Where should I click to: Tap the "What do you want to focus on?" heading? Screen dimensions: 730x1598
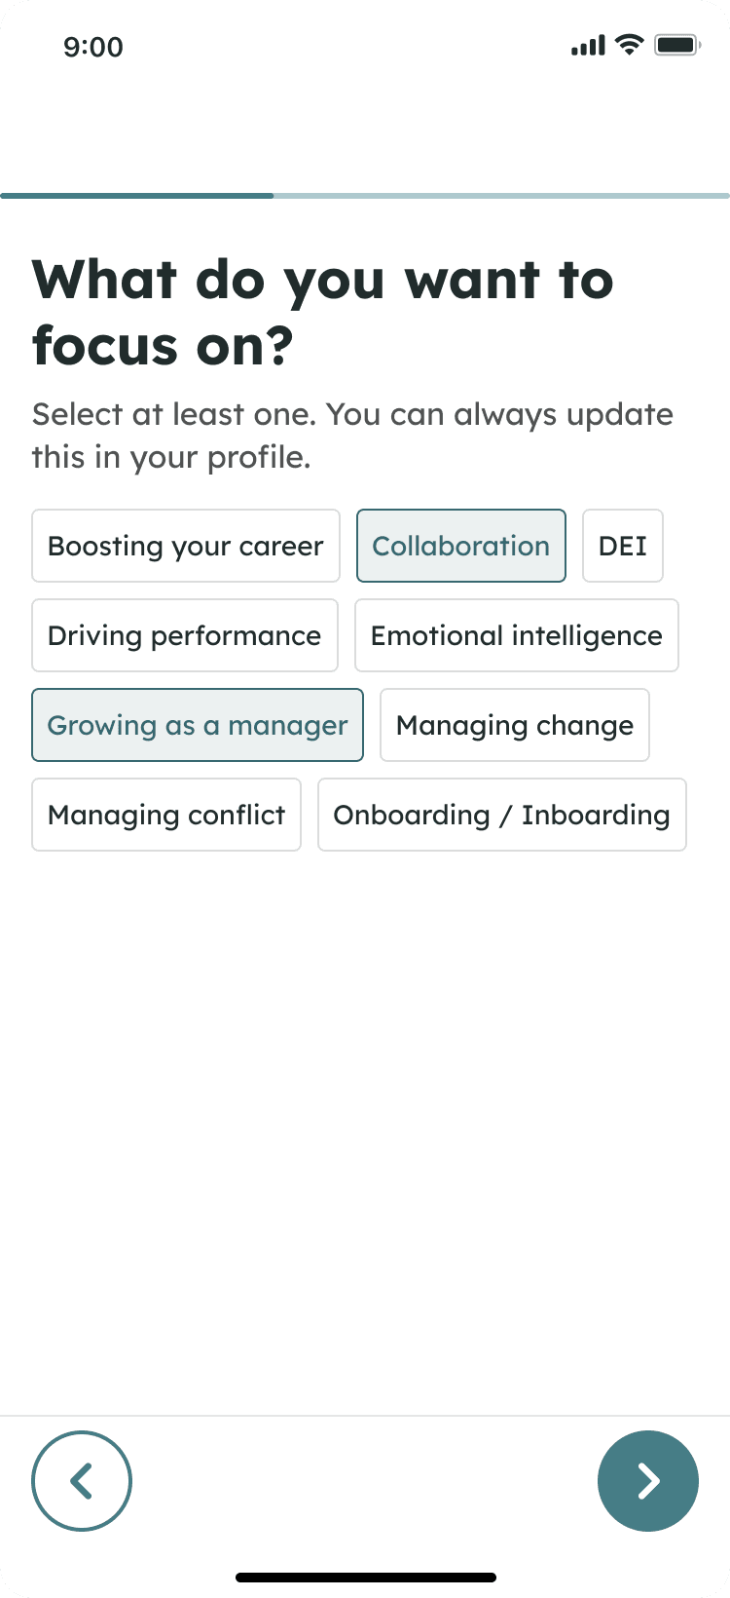pos(323,313)
